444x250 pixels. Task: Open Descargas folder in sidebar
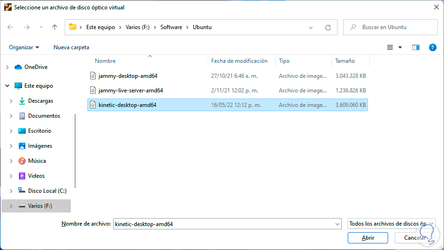(40, 101)
